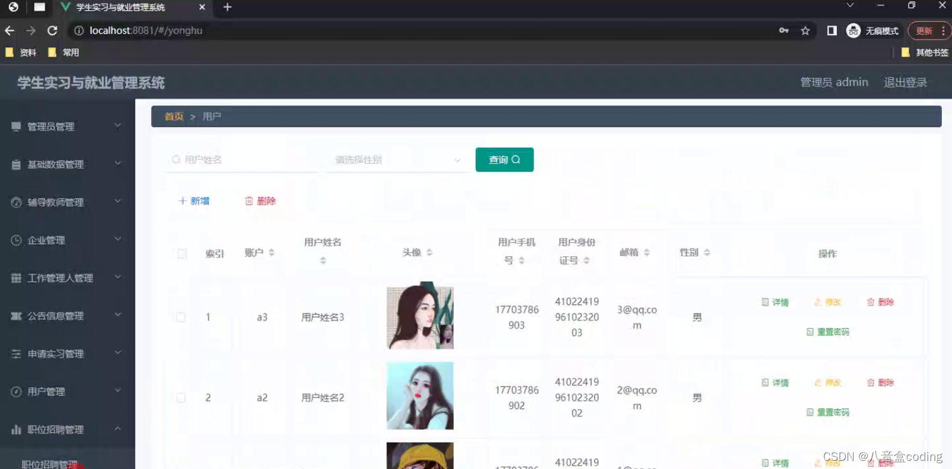This screenshot has height=469, width=952.
Task: Click the 删除 bulk delete button above table
Action: (260, 201)
